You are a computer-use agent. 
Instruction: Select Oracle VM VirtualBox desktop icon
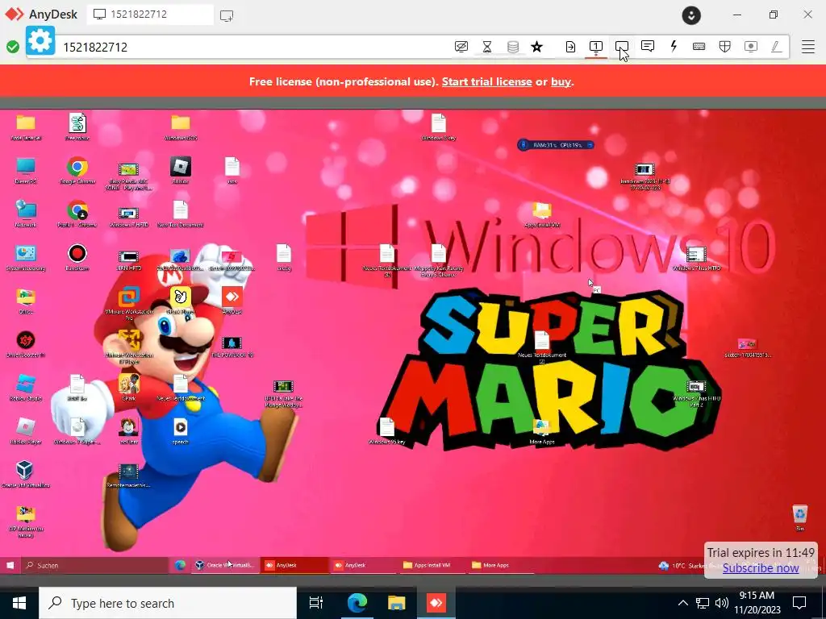(25, 474)
